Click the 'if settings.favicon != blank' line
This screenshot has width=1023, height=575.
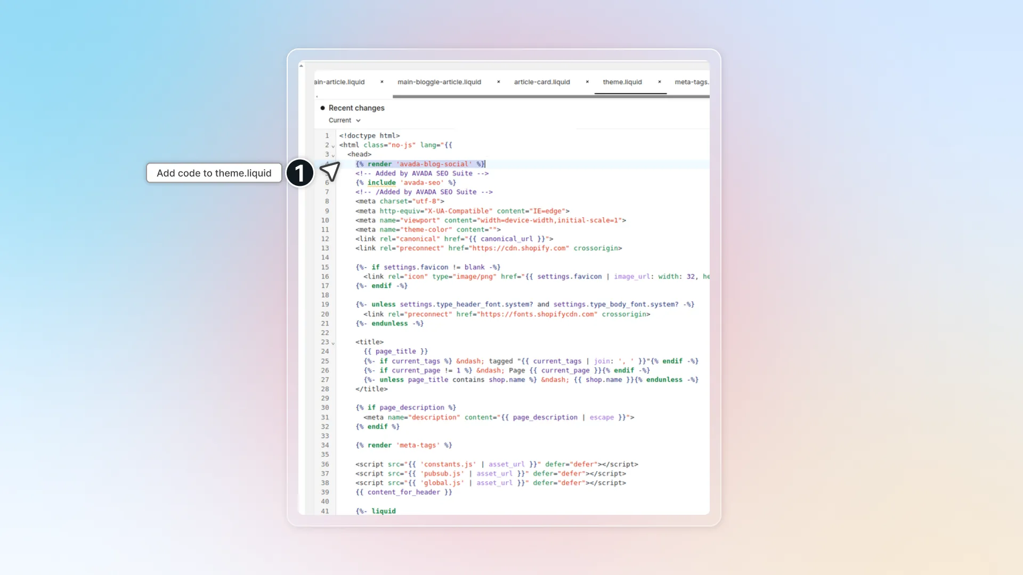[x=428, y=267]
